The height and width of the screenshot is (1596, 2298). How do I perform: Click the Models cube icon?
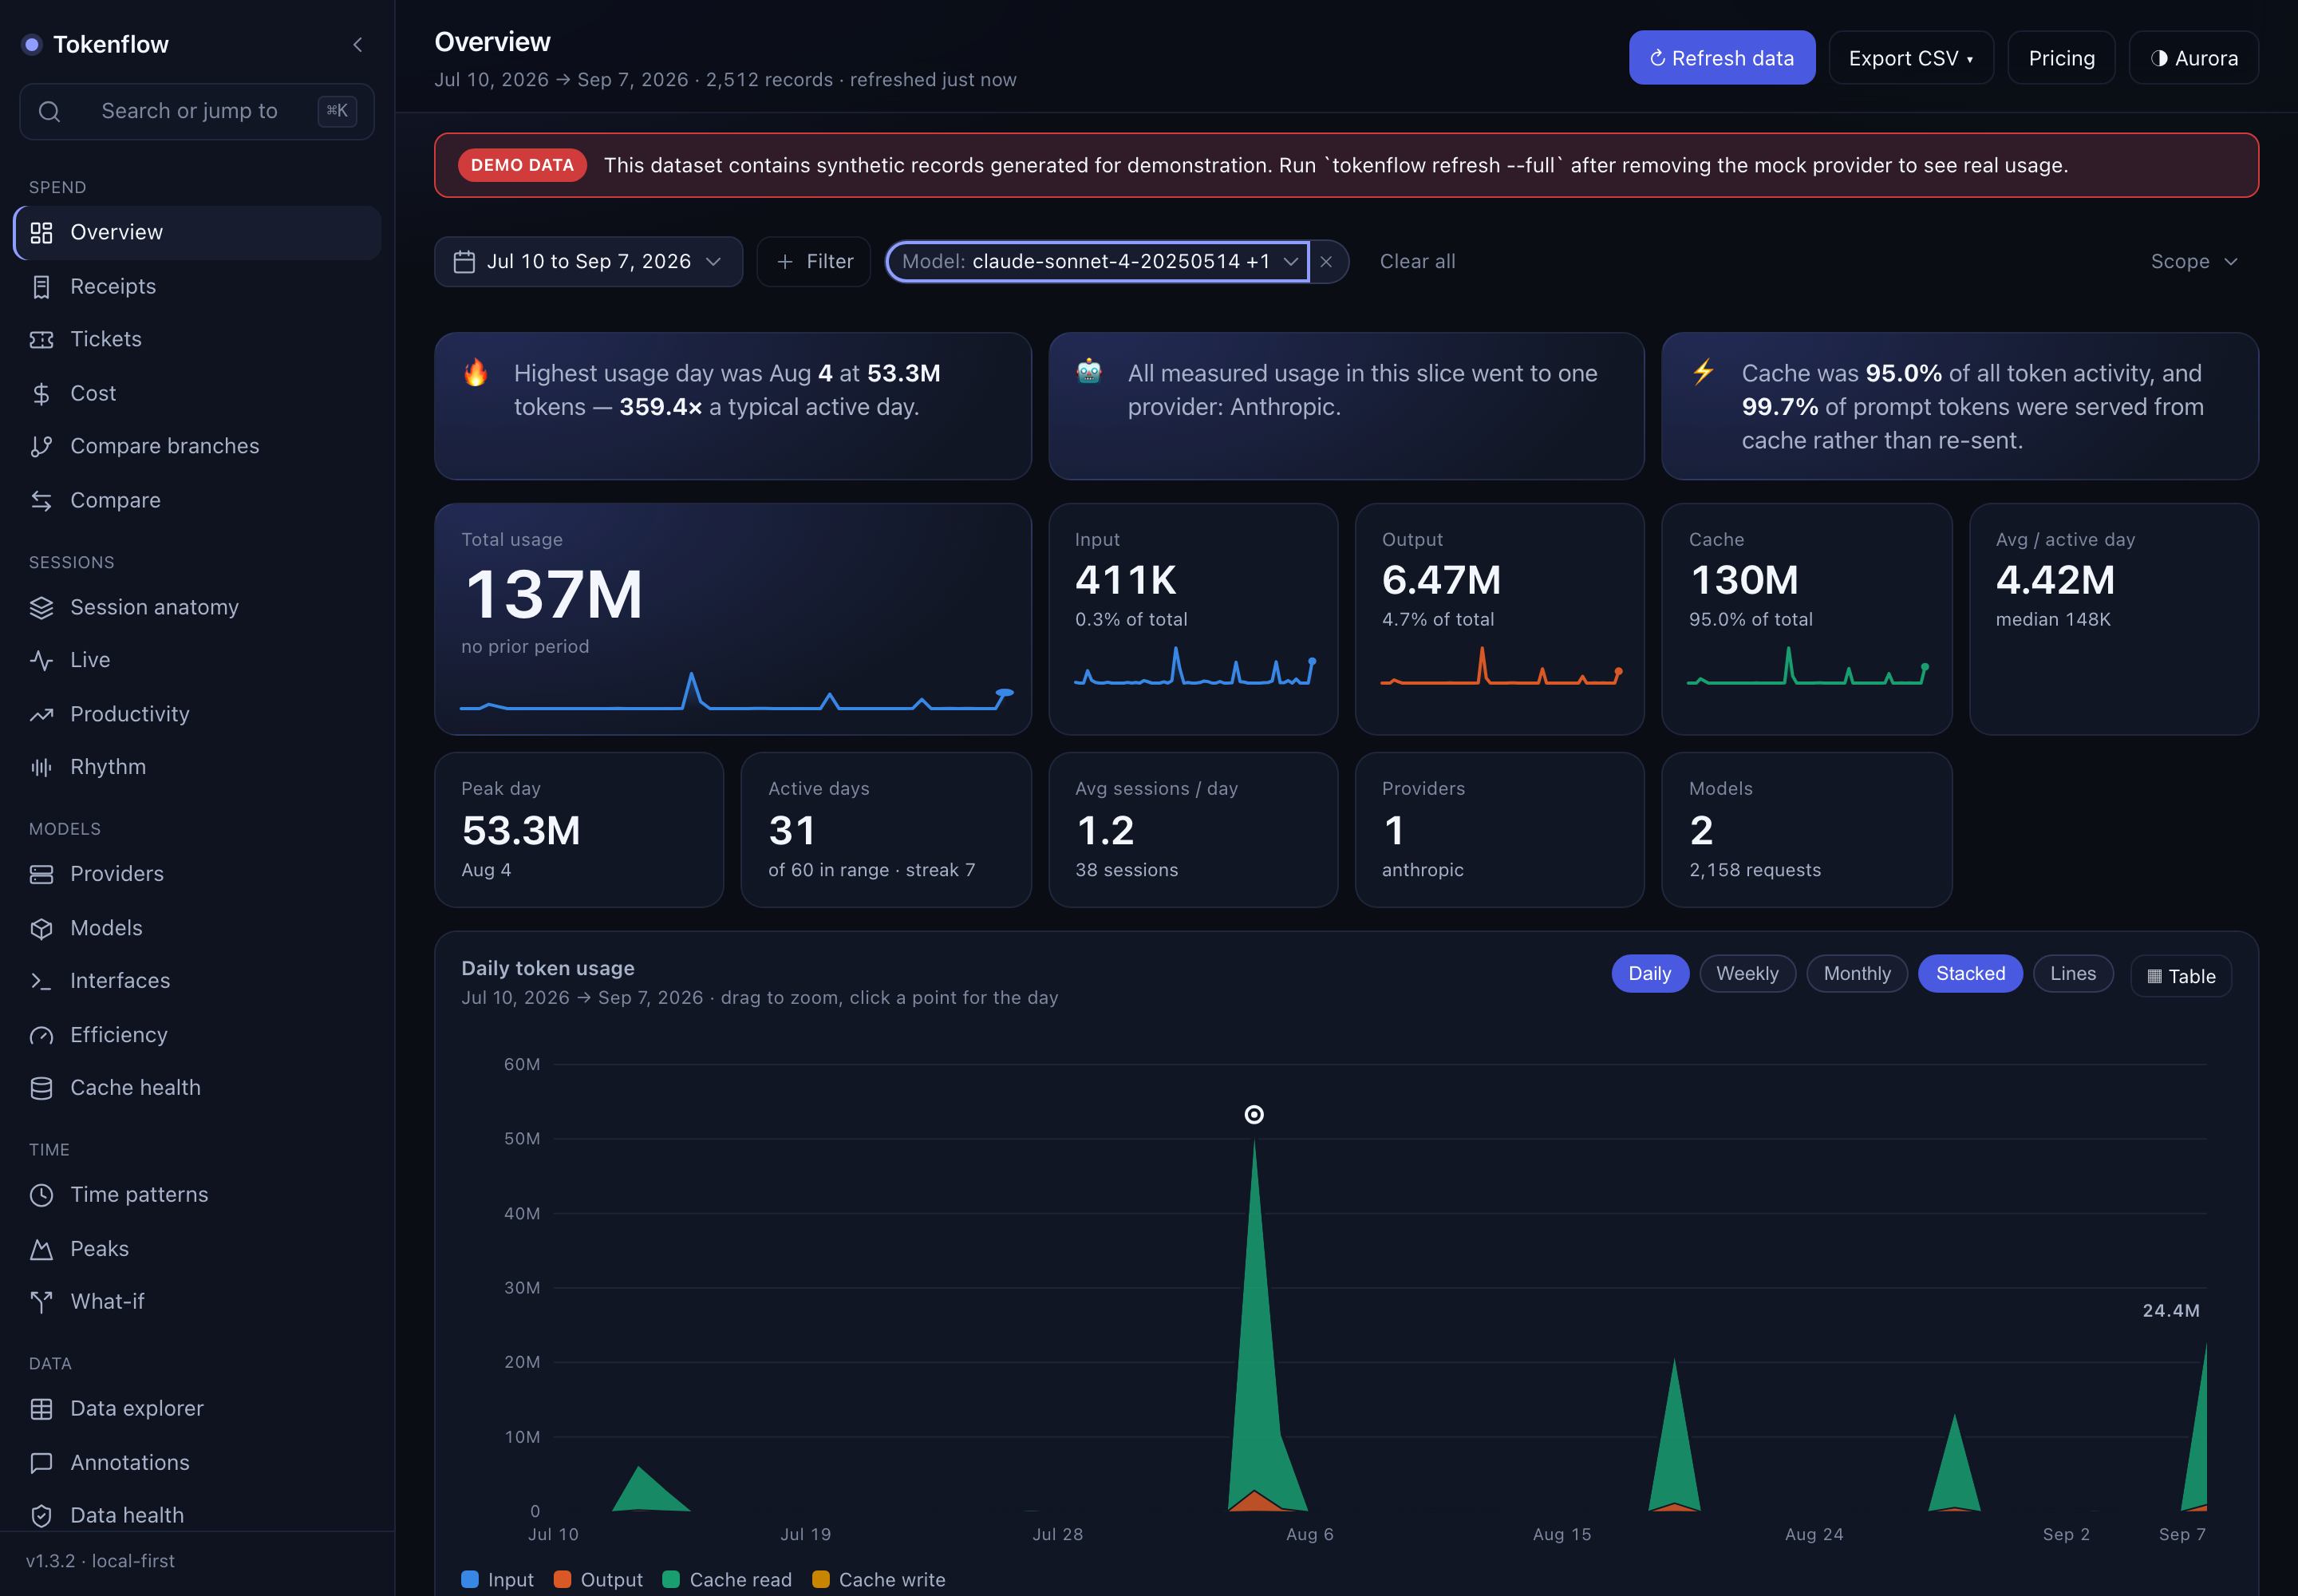[41, 928]
